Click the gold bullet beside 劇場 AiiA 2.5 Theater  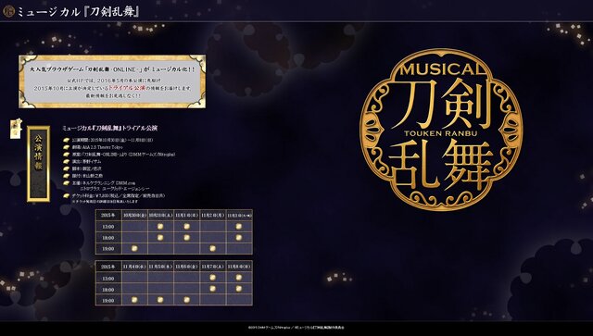pos(67,147)
